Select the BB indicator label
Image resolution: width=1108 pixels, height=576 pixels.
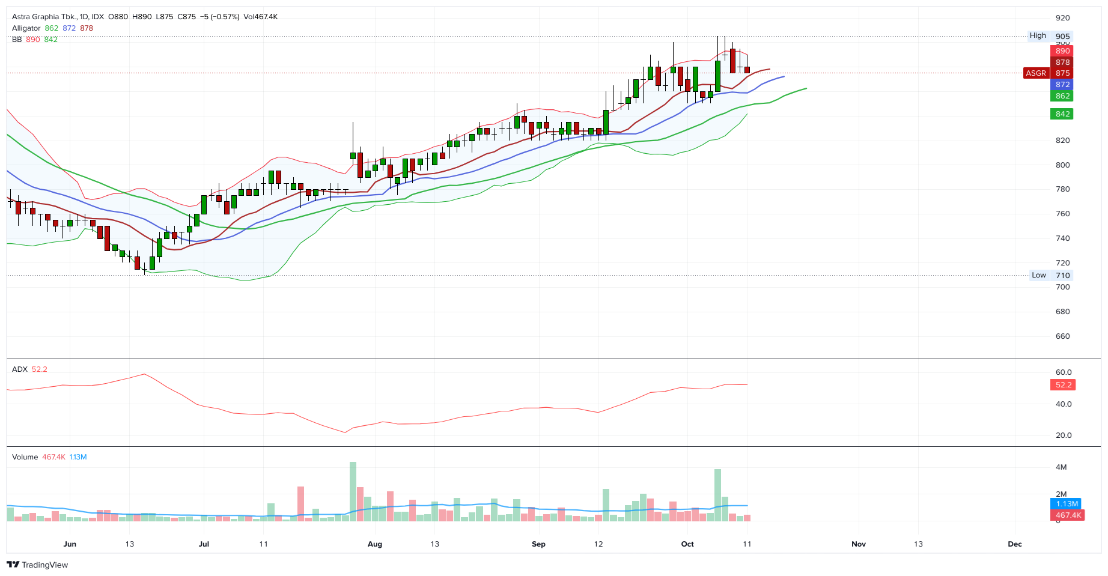pos(17,40)
